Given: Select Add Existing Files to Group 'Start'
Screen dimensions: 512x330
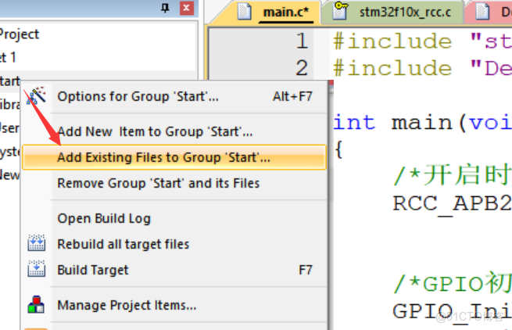Looking at the screenshot, I should pos(174,157).
